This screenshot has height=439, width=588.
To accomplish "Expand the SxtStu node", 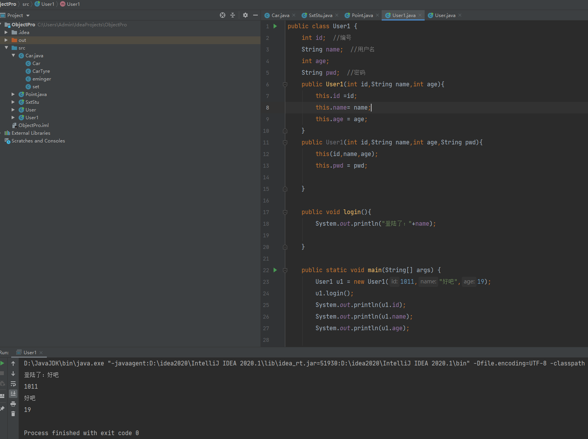I will (x=13, y=102).
